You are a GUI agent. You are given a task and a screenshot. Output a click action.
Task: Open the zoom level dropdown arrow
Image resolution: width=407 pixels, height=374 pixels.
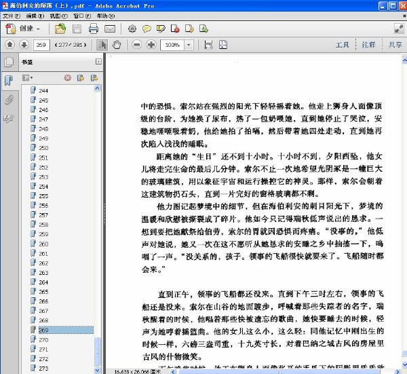(x=189, y=45)
